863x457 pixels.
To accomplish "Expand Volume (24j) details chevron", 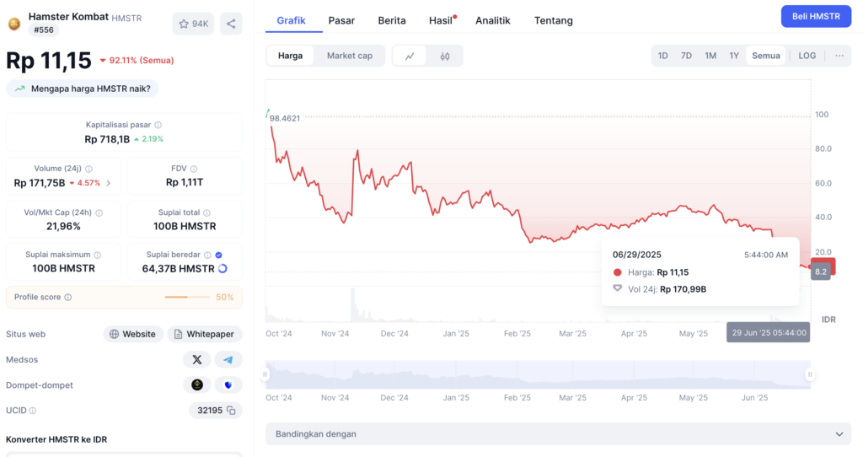I will [x=109, y=183].
